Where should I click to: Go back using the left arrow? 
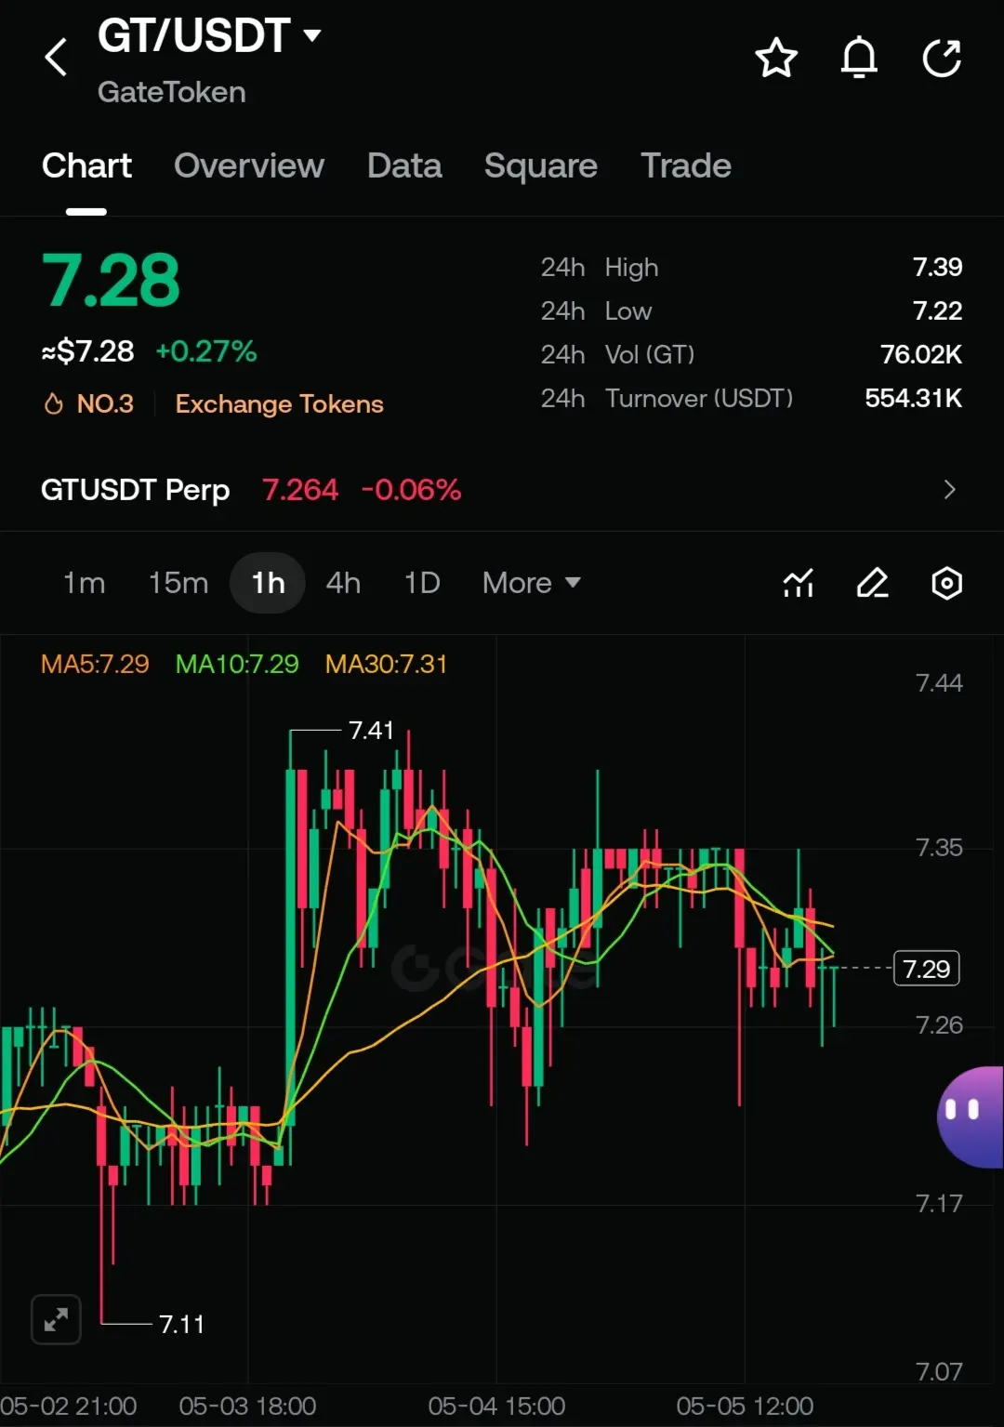(56, 58)
